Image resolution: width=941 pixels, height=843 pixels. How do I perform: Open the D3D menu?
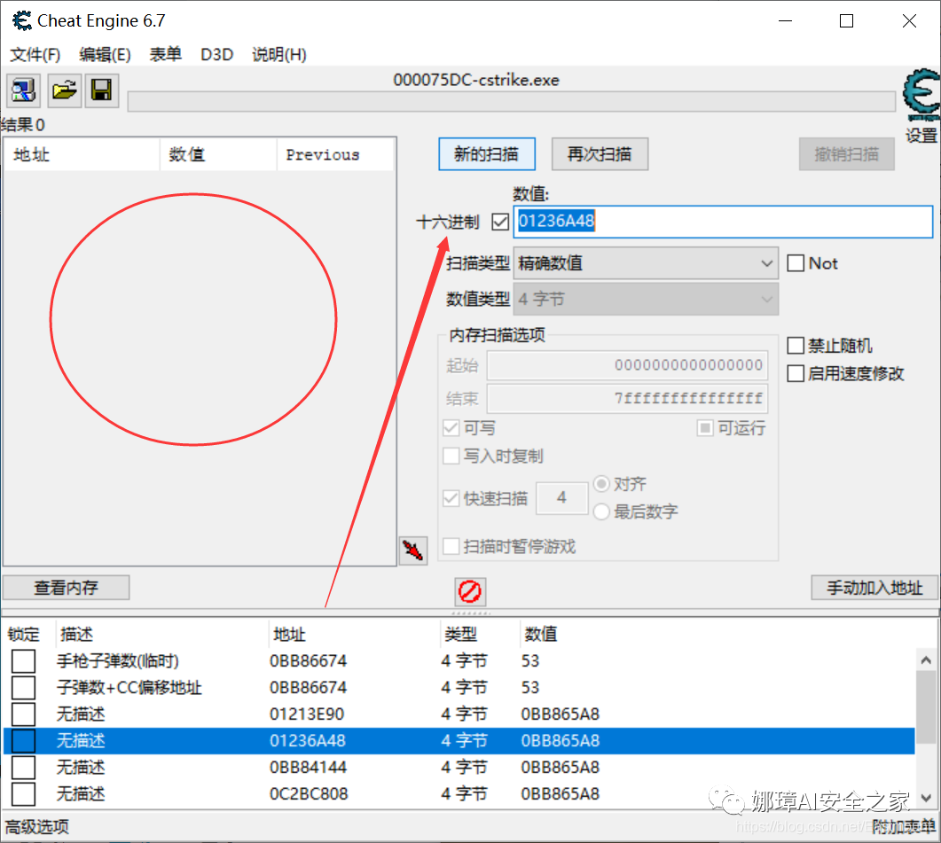[x=216, y=55]
